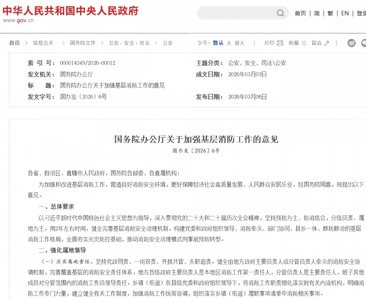Click the pencil icon next to 留言
This screenshot has height=299, width=366.
(327, 43)
